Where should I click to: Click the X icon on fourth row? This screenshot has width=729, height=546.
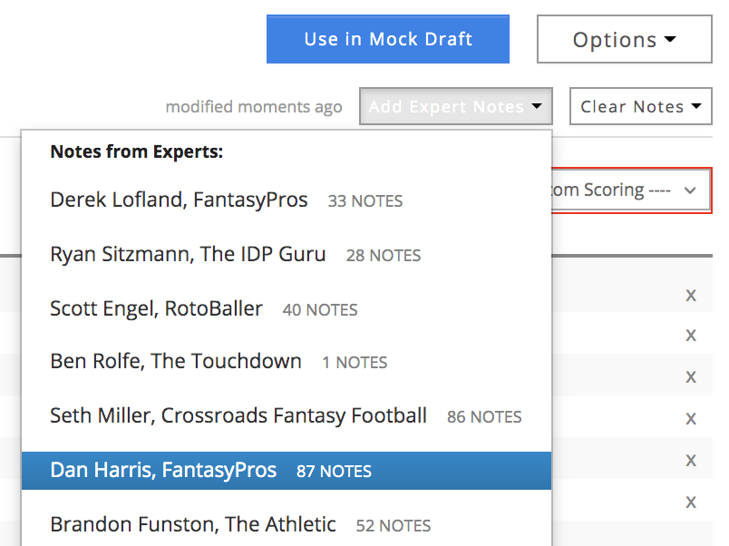click(691, 418)
